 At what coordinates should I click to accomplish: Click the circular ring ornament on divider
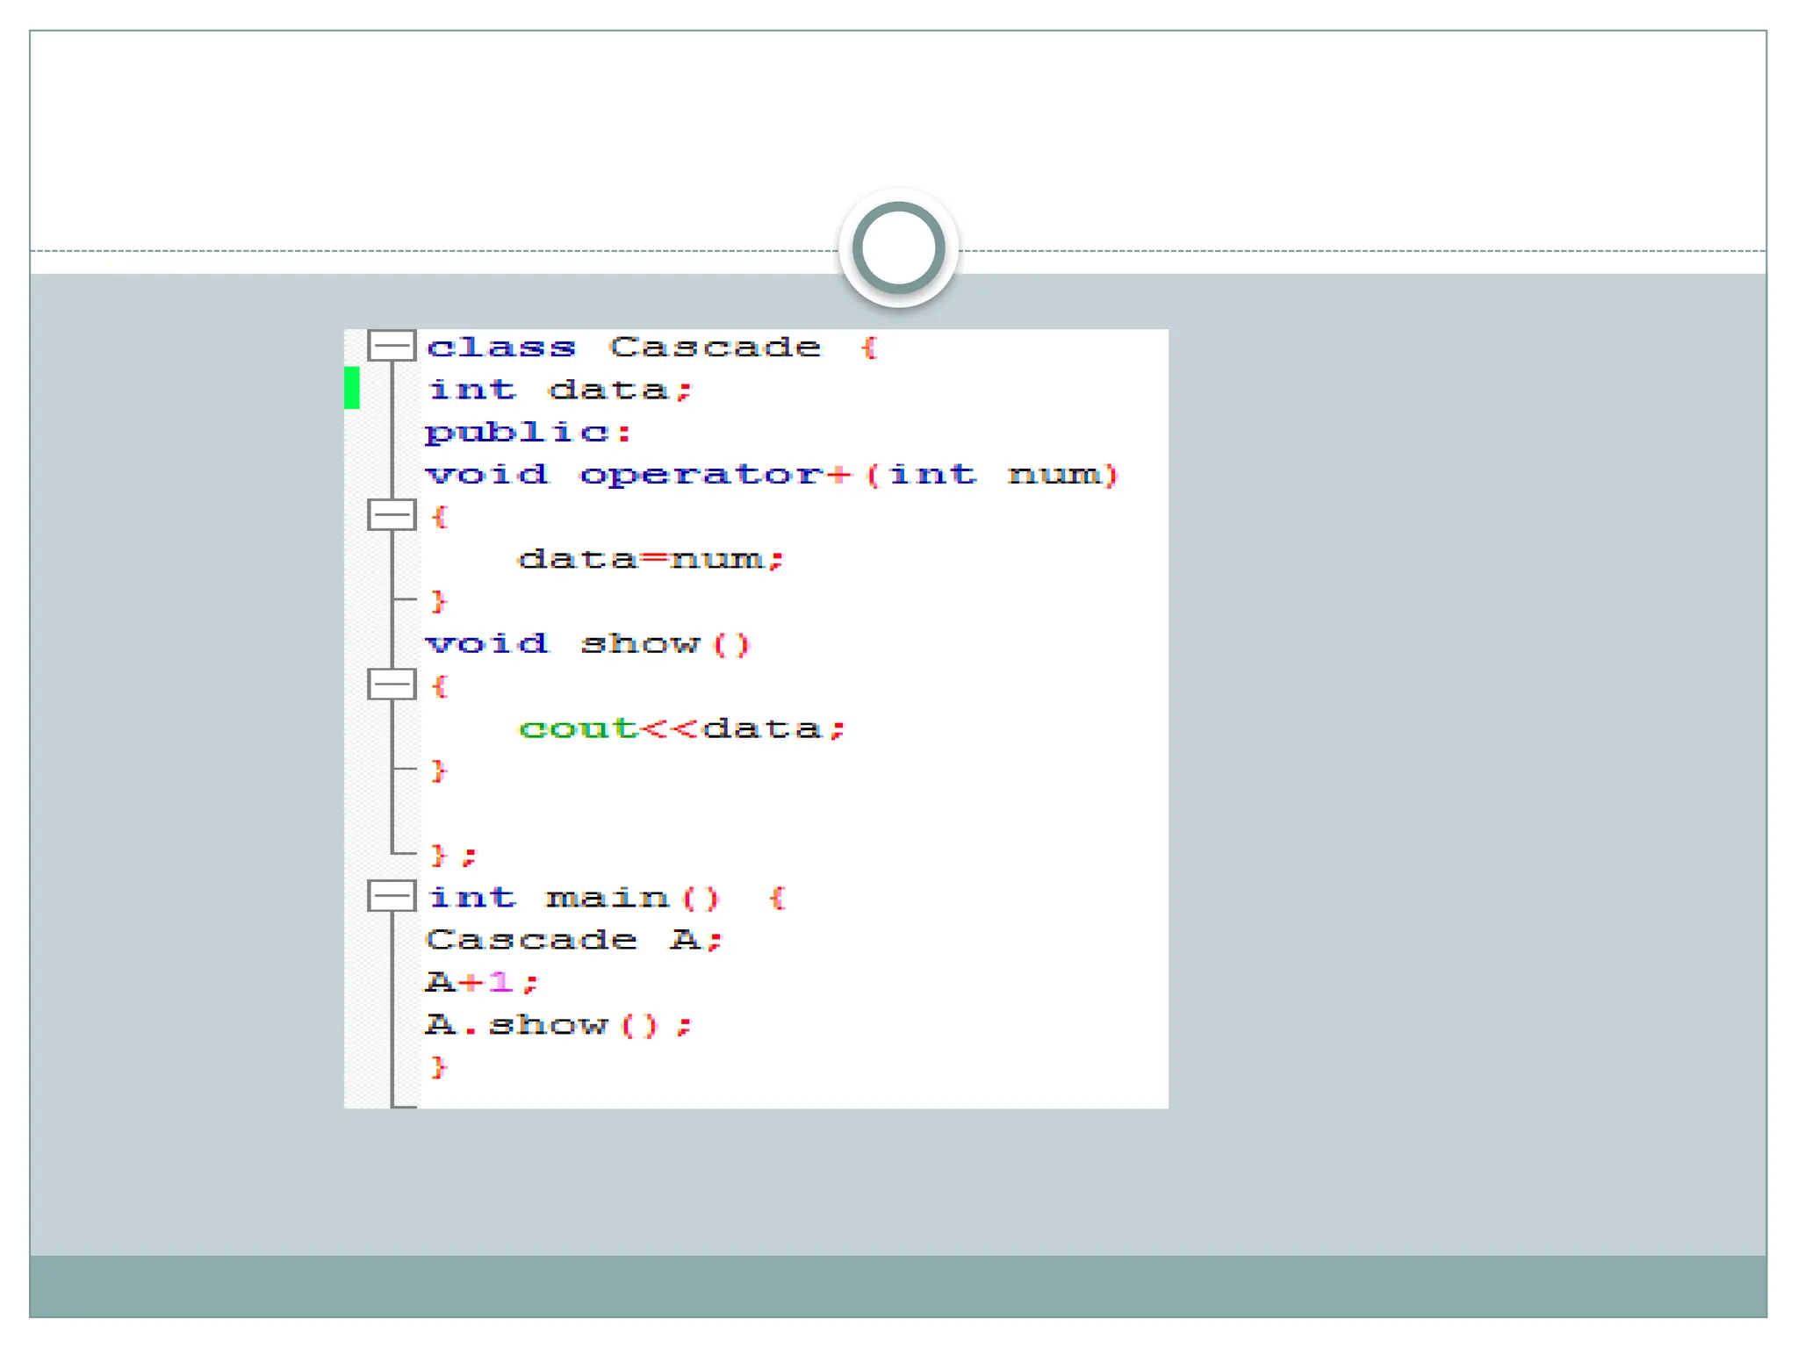(x=898, y=247)
